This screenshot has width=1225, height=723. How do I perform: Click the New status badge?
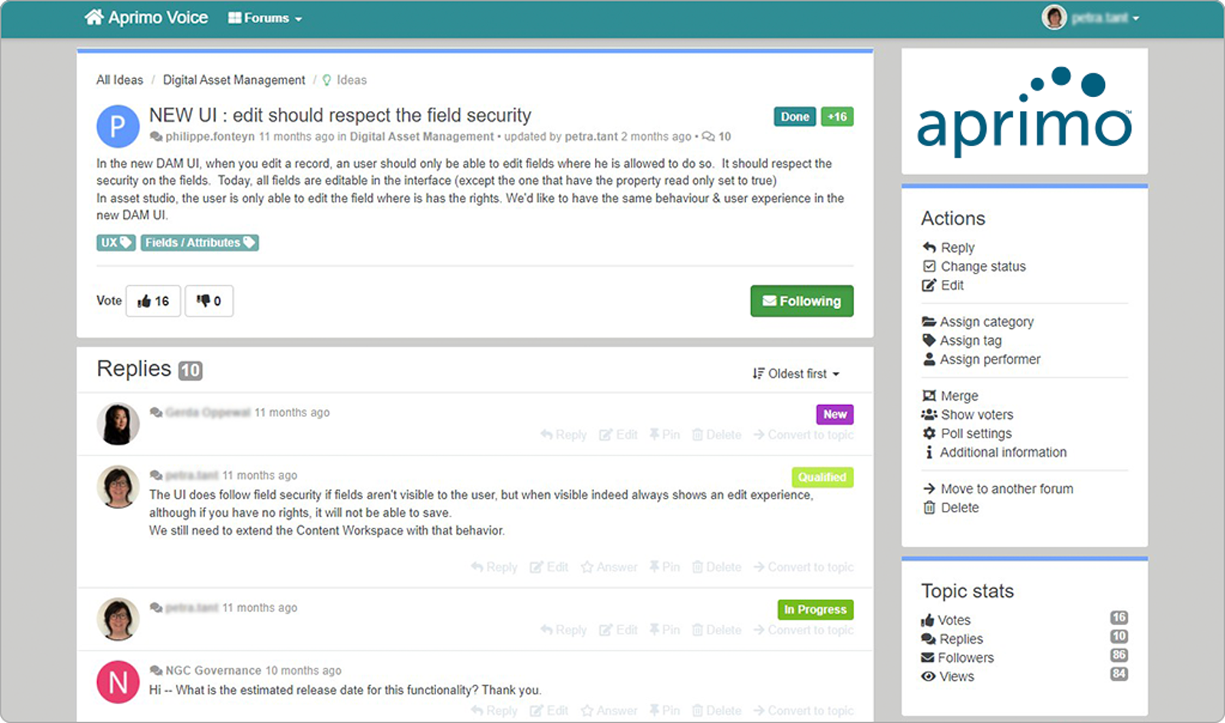click(x=835, y=414)
